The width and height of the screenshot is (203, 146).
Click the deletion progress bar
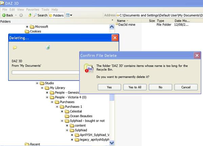tap(46, 72)
